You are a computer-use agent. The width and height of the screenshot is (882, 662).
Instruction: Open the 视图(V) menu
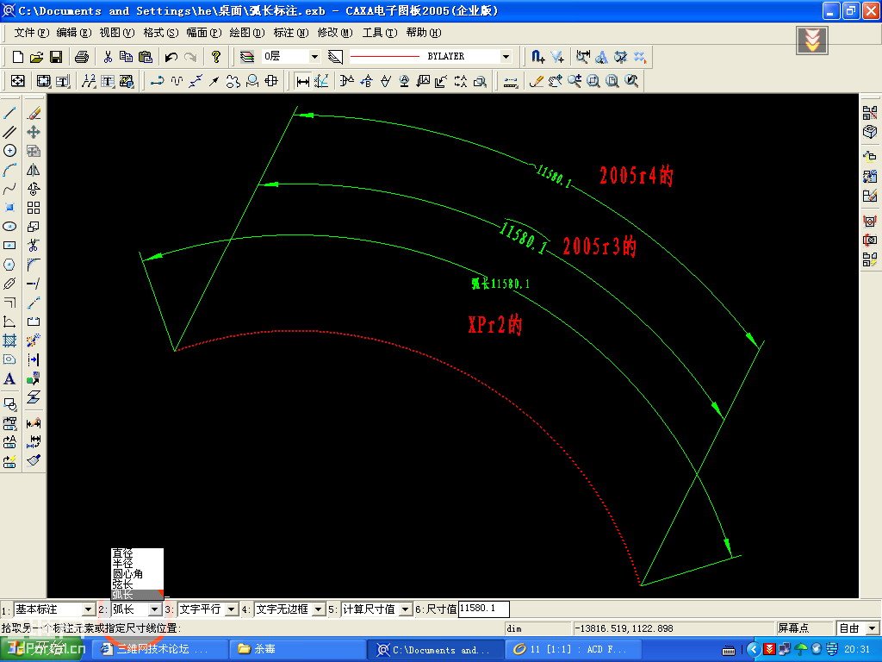click(117, 33)
